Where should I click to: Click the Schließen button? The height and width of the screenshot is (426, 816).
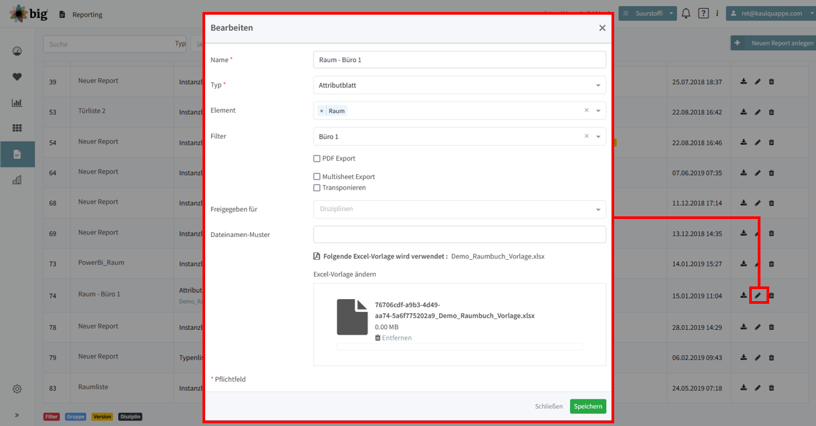pos(549,406)
